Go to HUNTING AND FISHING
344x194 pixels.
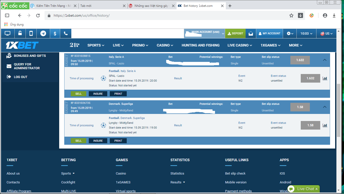tap(201, 45)
